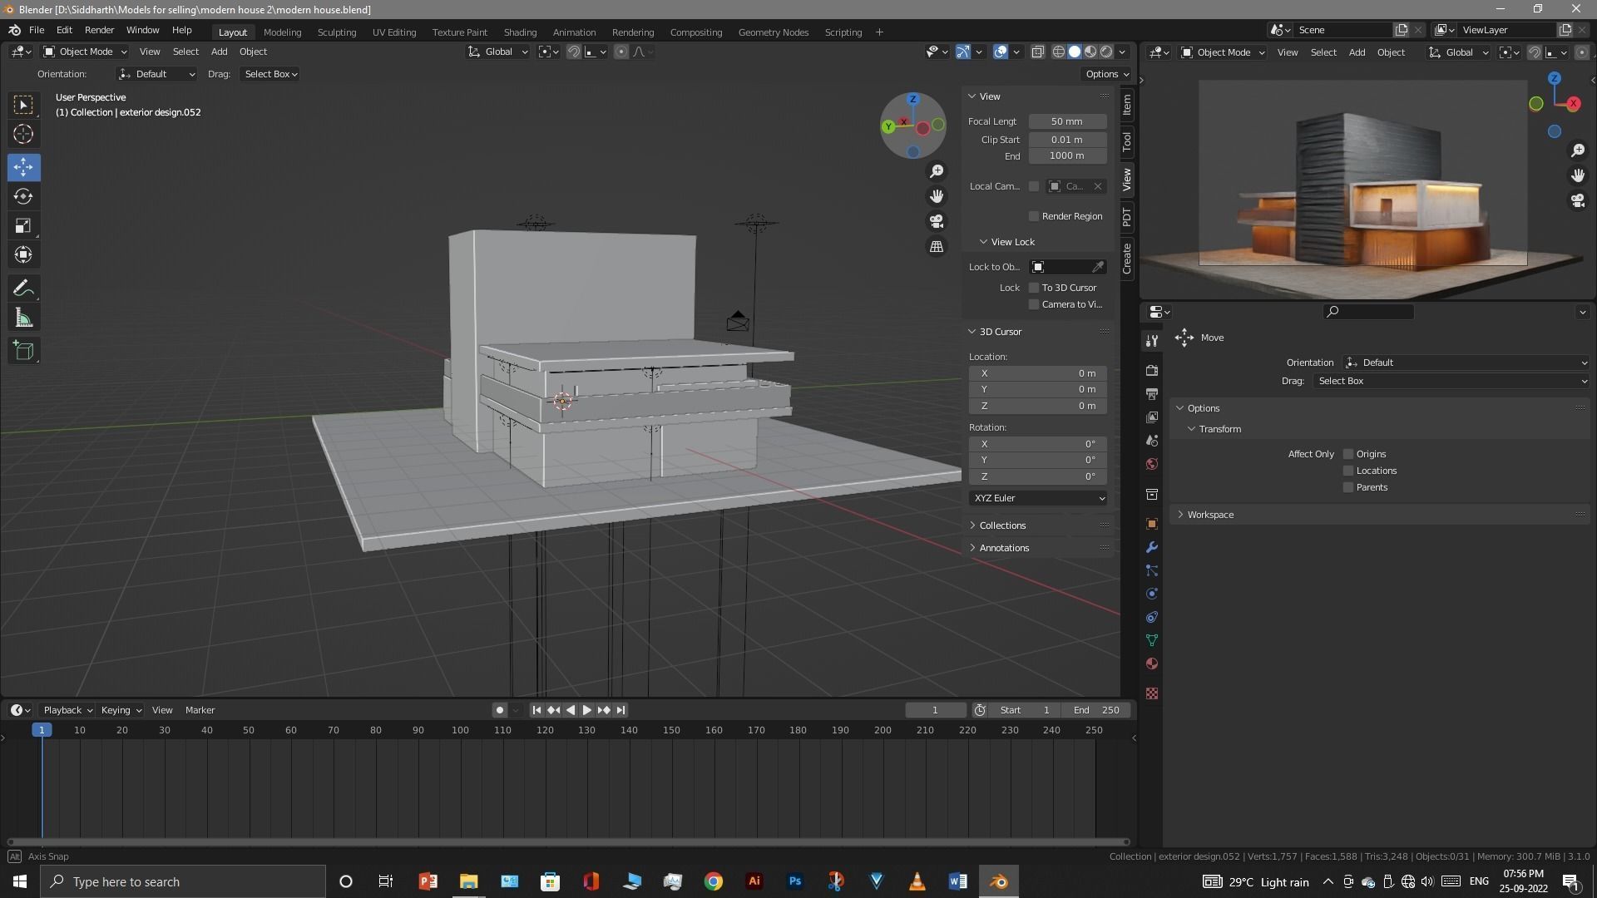Open Orientation Default dropdown in tool header
This screenshot has height=898, width=1597.
[x=156, y=74]
